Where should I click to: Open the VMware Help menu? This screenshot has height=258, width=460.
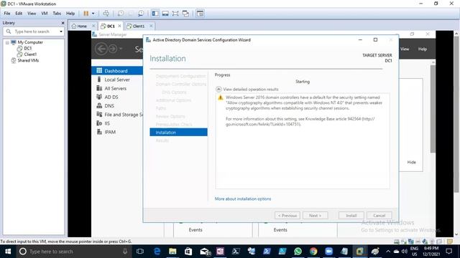click(70, 14)
